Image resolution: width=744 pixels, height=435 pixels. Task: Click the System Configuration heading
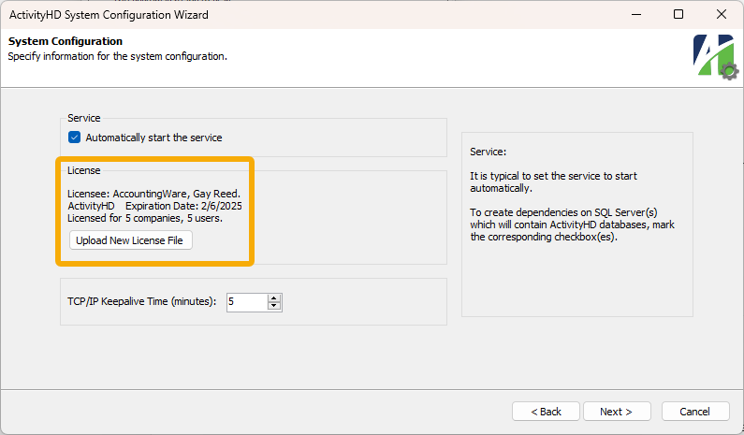66,41
